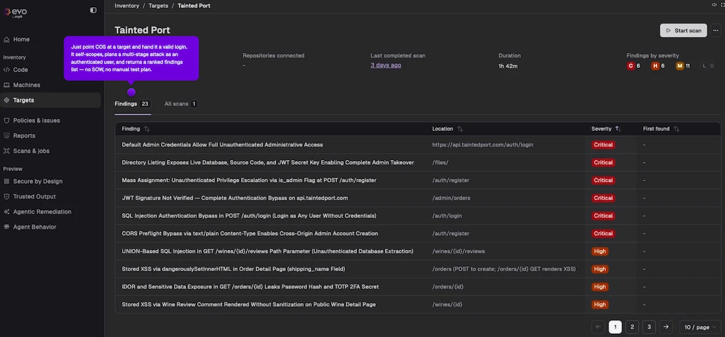Go to the next page arrow
This screenshot has height=337, width=725.
point(665,327)
